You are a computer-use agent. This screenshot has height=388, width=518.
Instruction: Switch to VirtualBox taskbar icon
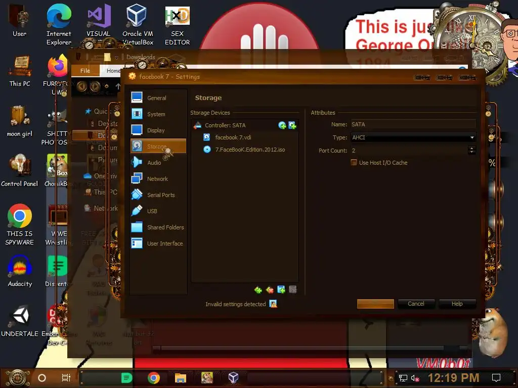[233, 378]
